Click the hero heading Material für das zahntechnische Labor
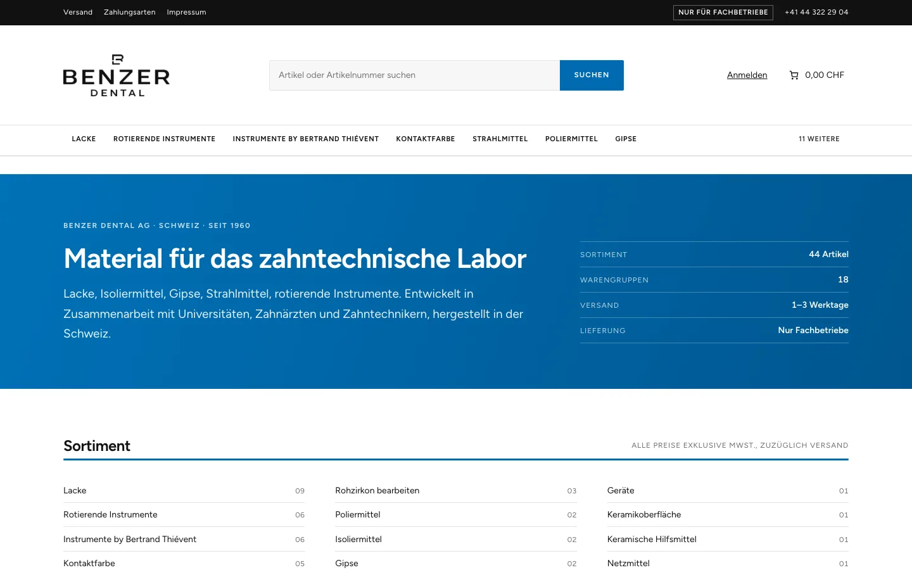Viewport: 912px width, 570px height. coord(295,258)
